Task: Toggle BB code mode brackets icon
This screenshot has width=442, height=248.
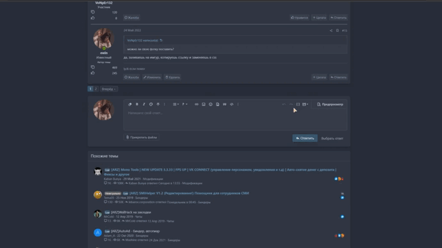Action: (298, 104)
